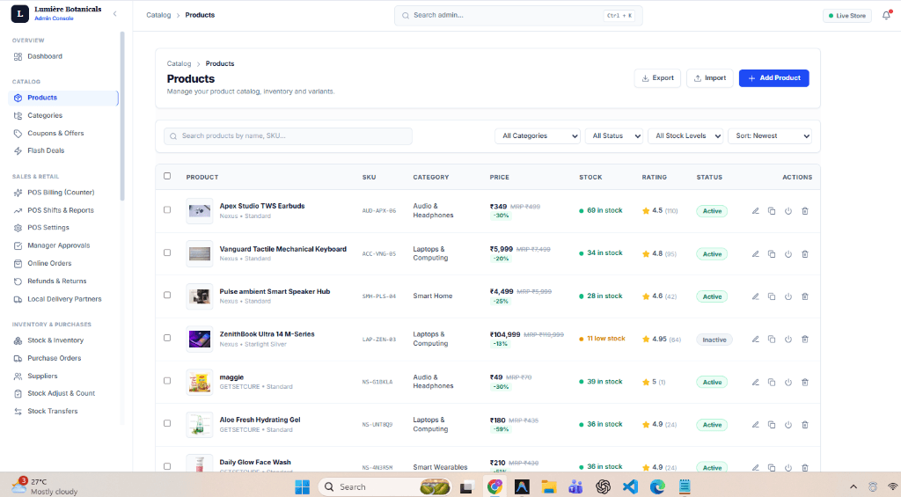Activate ZenithBook Ultra 14 via power icon

(x=788, y=340)
